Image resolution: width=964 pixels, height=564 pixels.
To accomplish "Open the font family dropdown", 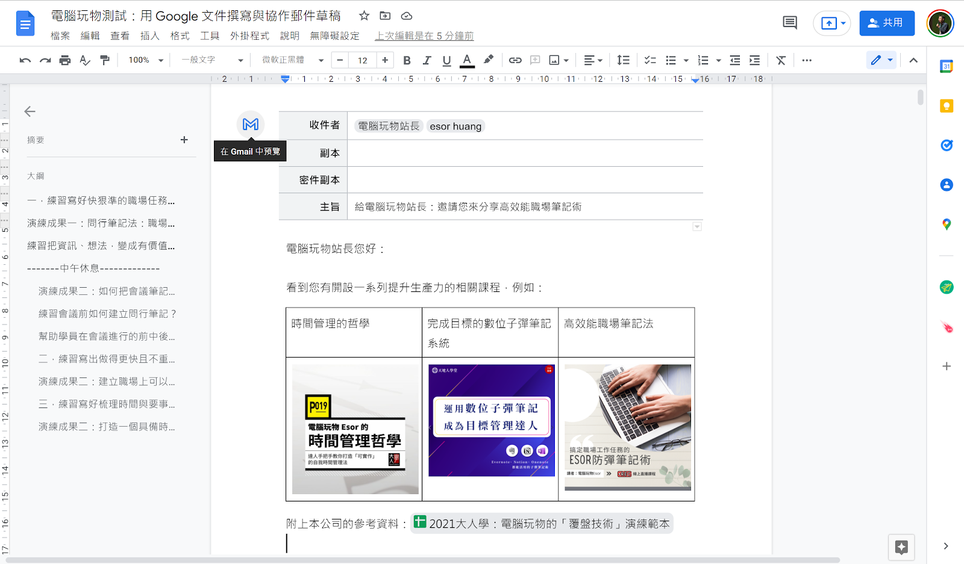I will [292, 60].
